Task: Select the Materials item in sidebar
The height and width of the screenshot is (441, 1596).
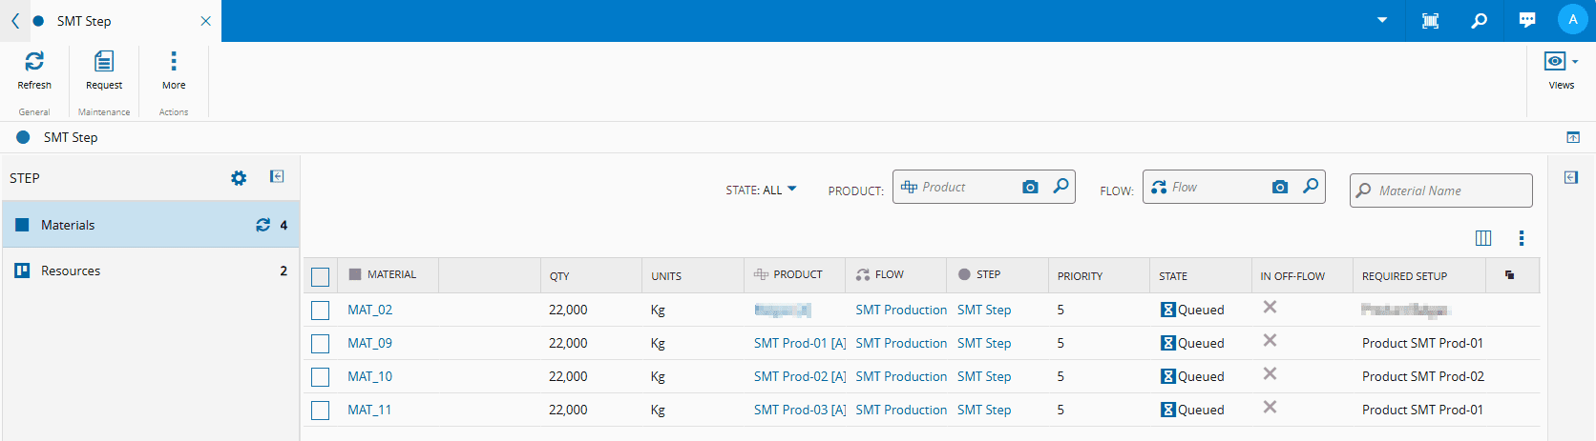Action: tap(68, 226)
